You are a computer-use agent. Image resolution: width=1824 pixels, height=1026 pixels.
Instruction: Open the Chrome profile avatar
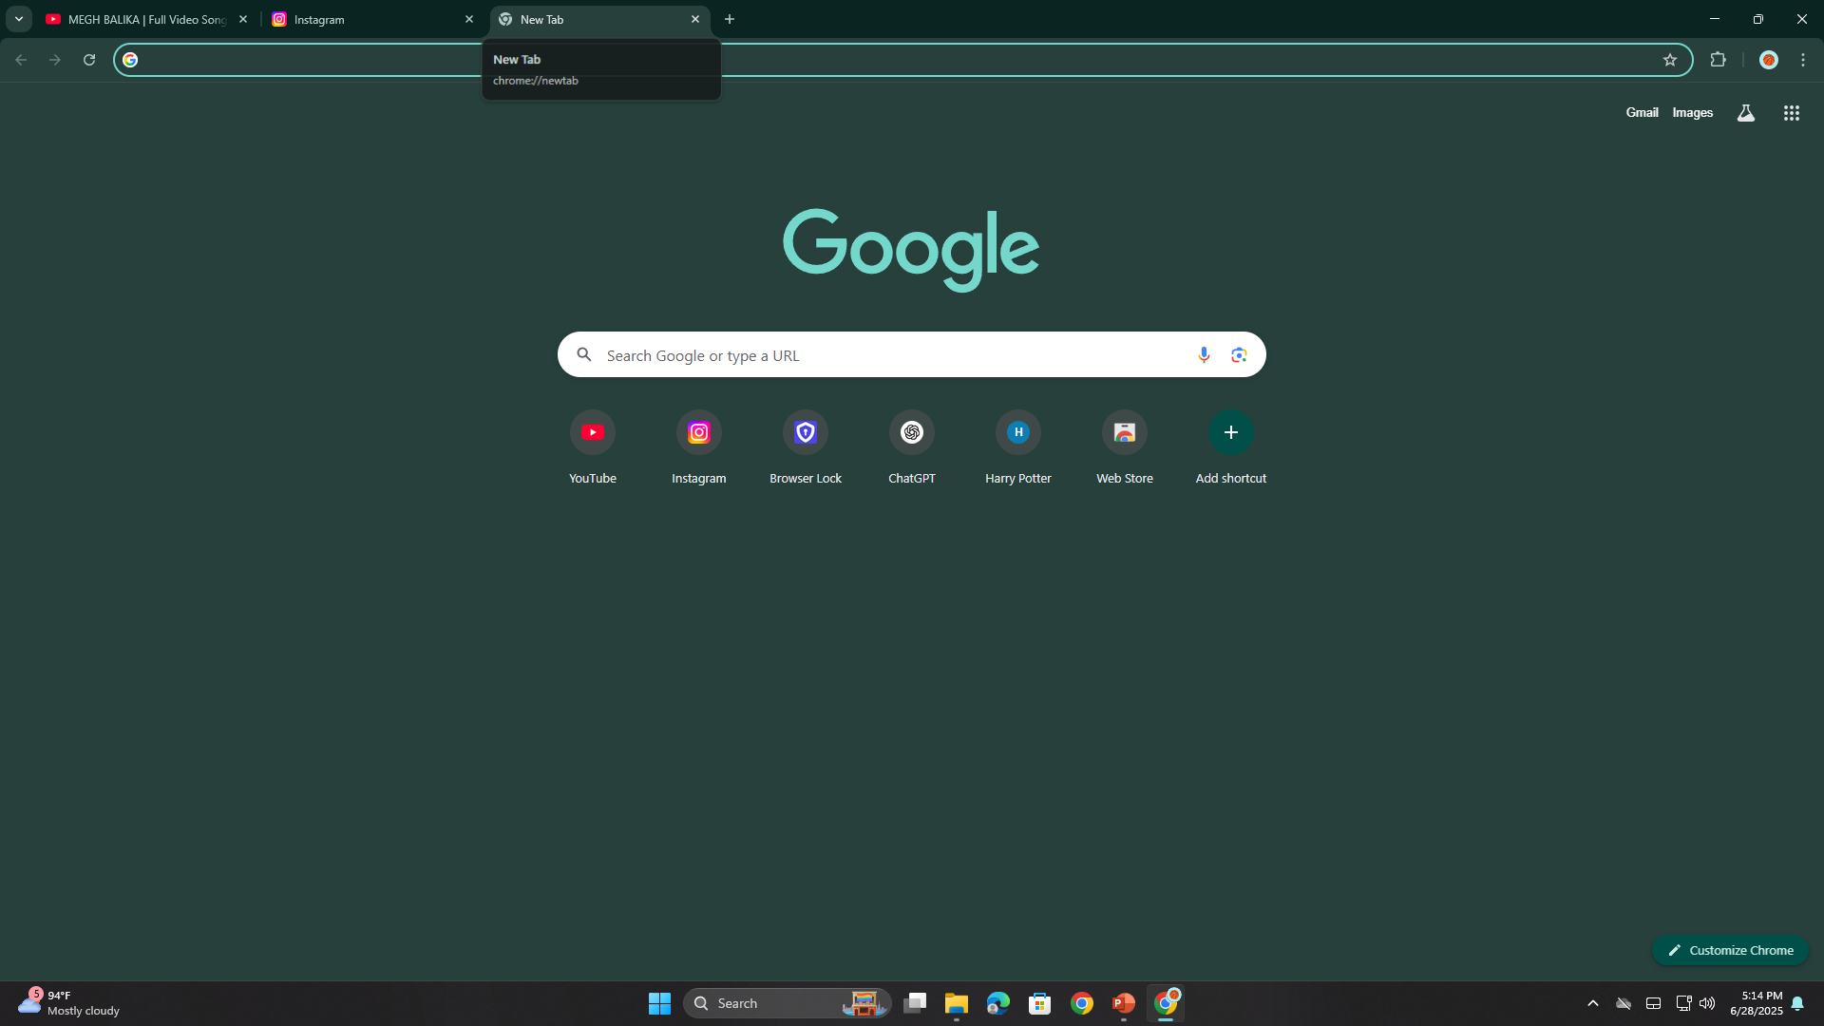(x=1769, y=60)
